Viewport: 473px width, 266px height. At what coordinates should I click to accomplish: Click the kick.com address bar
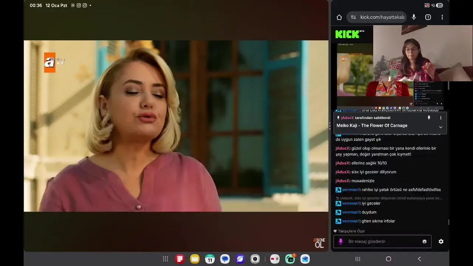coord(377,17)
